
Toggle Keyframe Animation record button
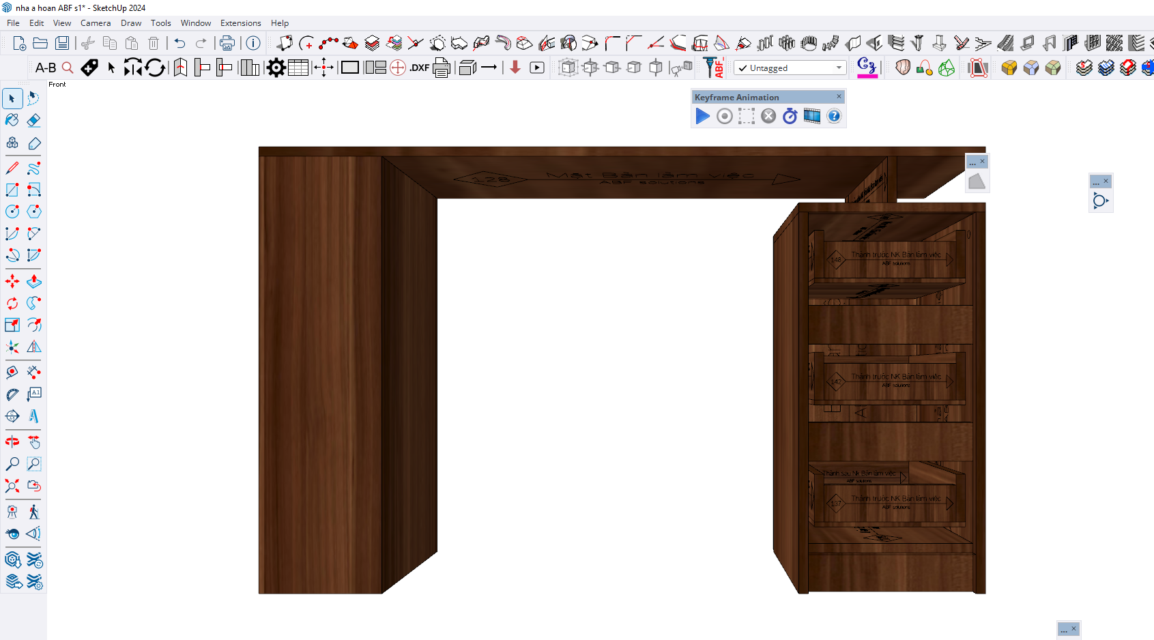coord(725,117)
